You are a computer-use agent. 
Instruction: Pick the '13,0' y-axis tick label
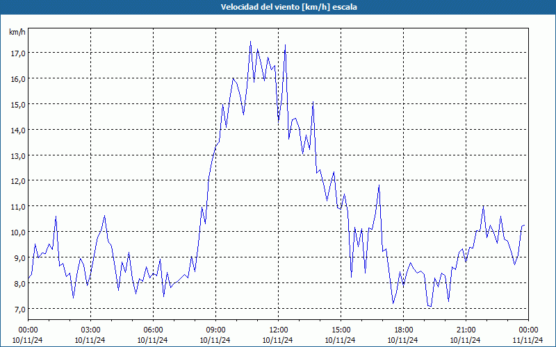[x=18, y=155]
